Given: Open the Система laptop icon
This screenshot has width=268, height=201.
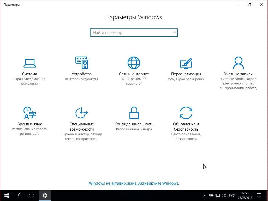Looking at the screenshot, I should pos(29,63).
